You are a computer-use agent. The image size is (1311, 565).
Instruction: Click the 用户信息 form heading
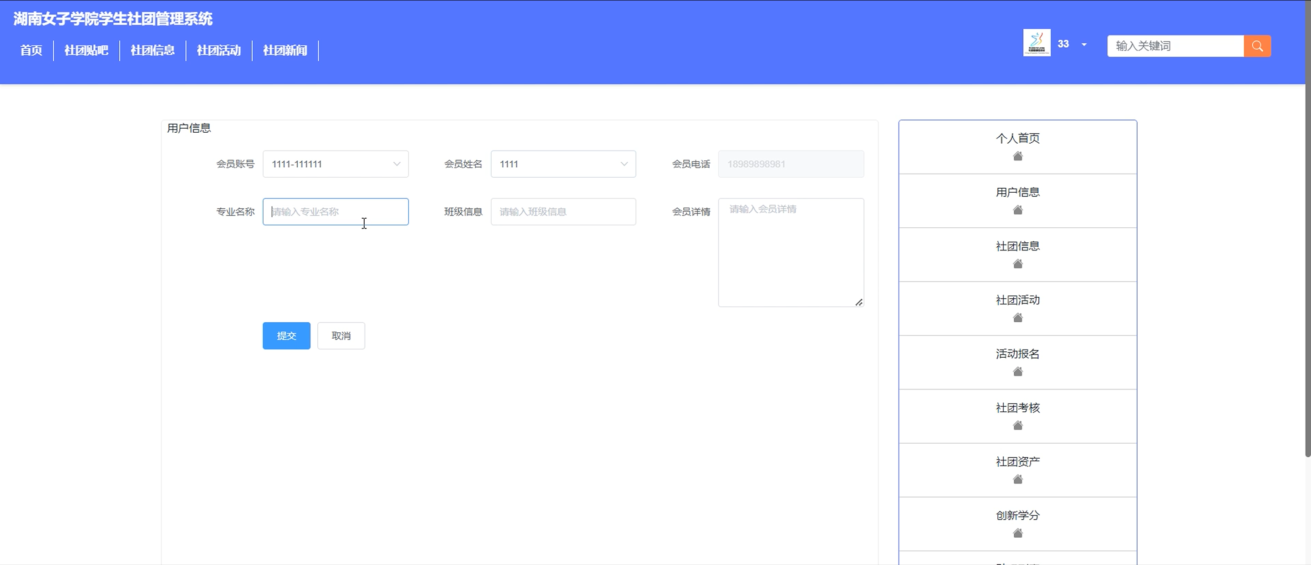point(189,128)
